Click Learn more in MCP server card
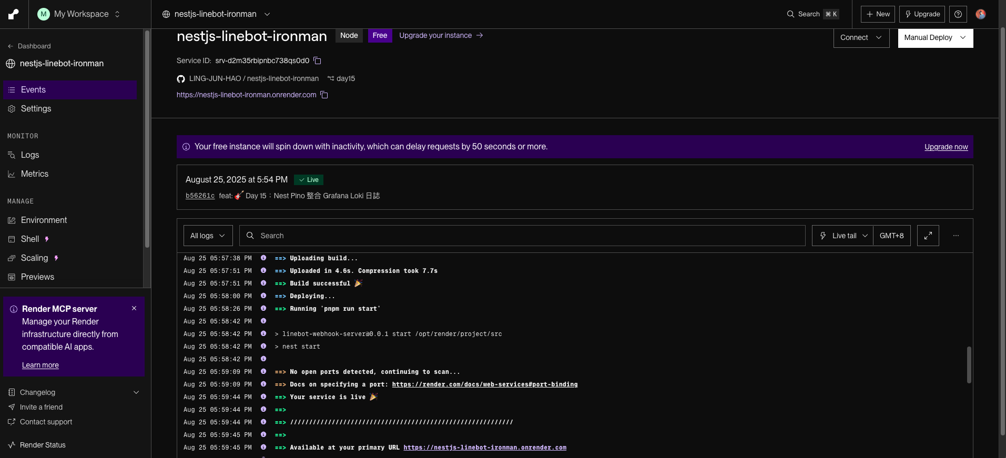 pyautogui.click(x=40, y=365)
